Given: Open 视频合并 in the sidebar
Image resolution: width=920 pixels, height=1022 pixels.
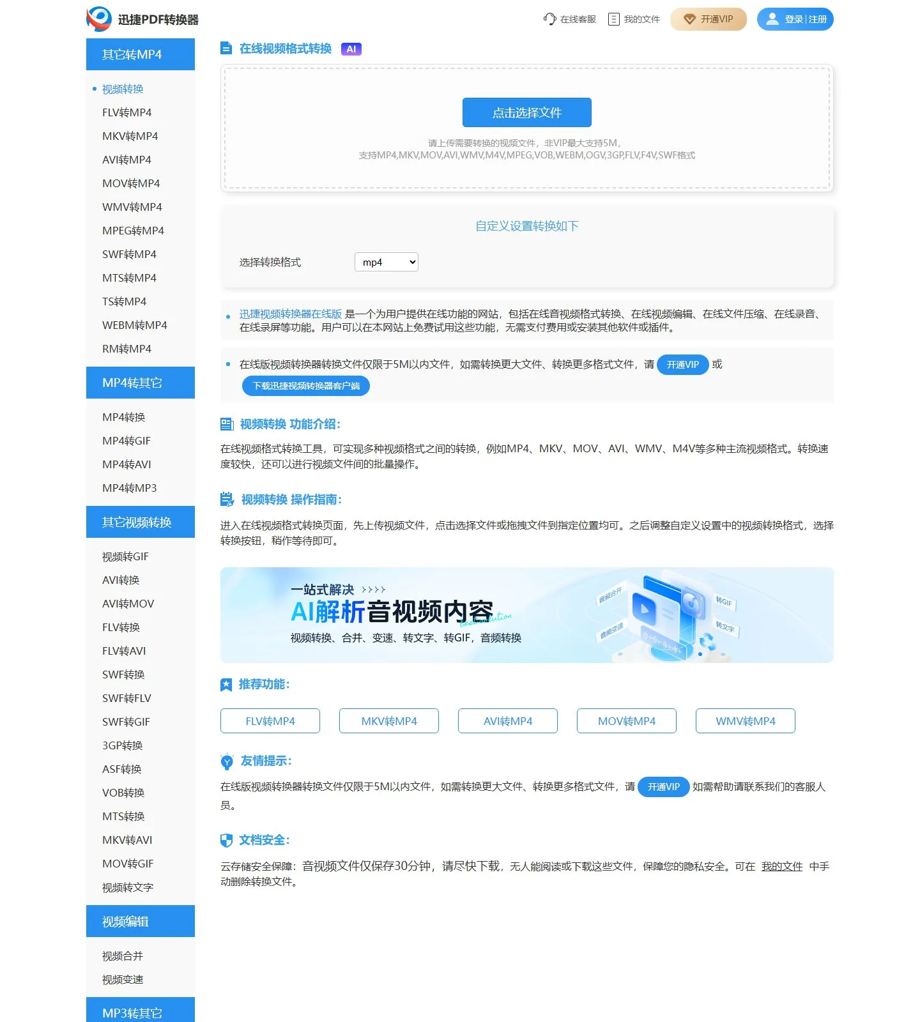Looking at the screenshot, I should (x=123, y=956).
